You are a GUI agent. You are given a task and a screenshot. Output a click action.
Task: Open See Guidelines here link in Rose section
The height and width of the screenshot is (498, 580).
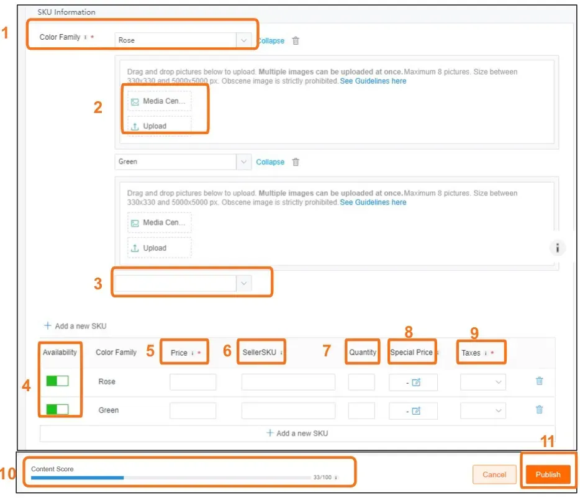coord(373,81)
